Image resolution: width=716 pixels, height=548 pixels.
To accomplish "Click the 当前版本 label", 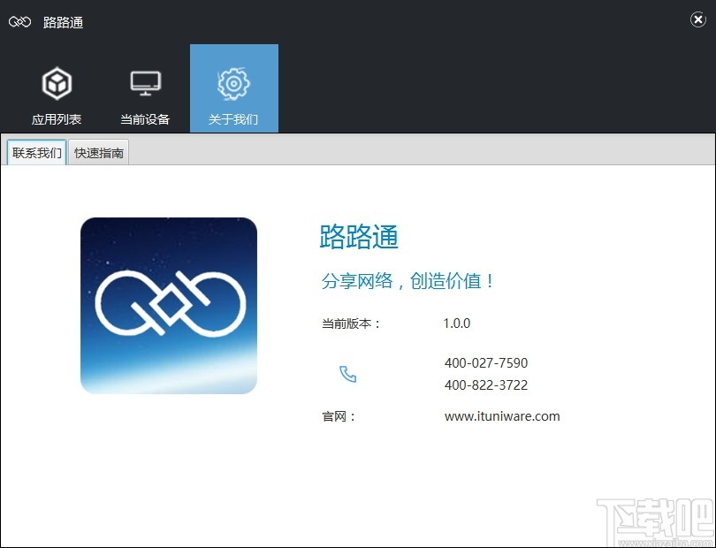I will pos(350,323).
